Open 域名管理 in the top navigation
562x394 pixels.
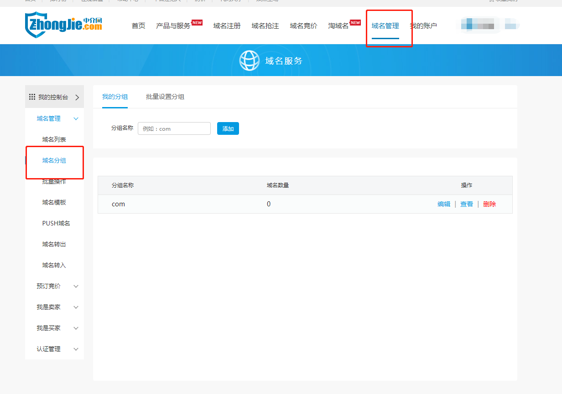[385, 26]
